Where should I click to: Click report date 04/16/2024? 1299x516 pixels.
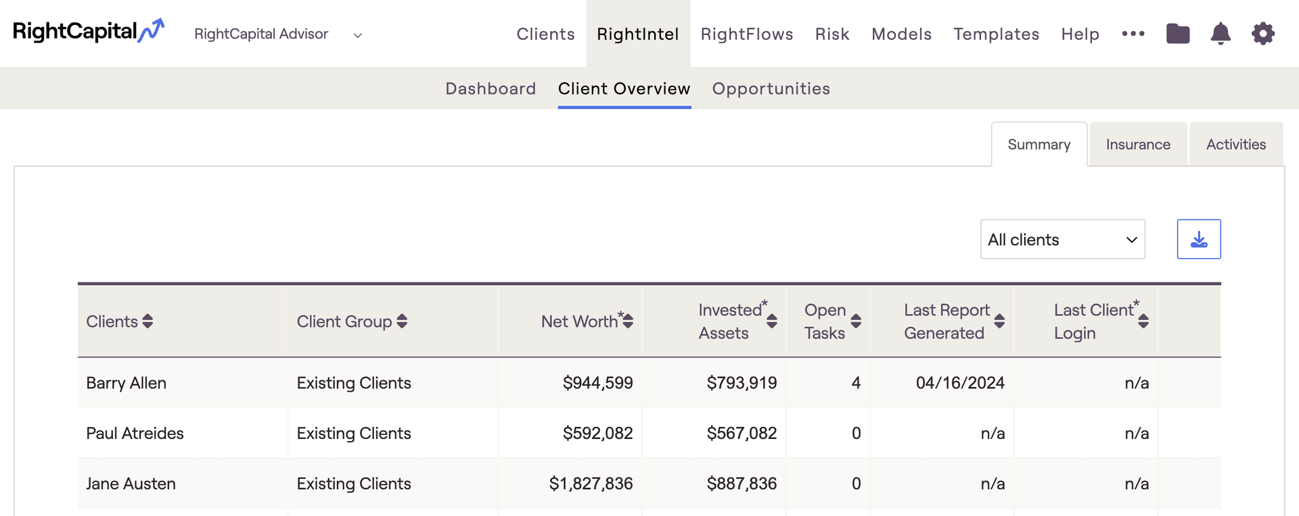tap(960, 383)
